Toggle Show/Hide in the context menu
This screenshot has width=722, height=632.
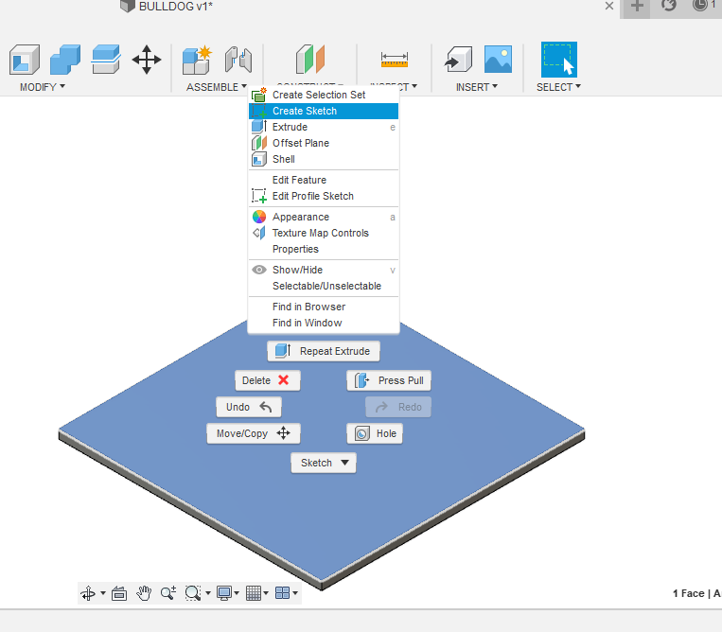pyautogui.click(x=324, y=270)
